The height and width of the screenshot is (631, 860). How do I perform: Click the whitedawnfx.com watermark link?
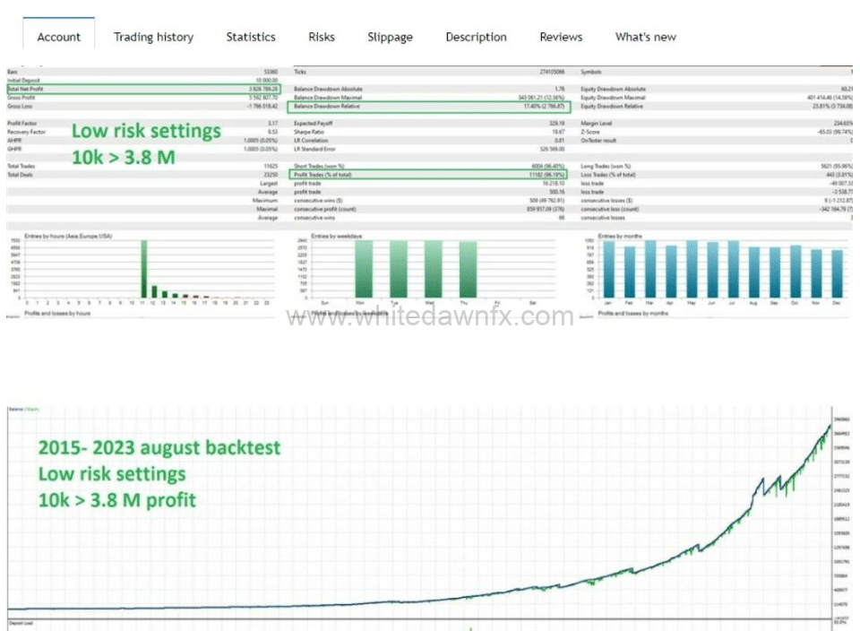click(x=430, y=316)
